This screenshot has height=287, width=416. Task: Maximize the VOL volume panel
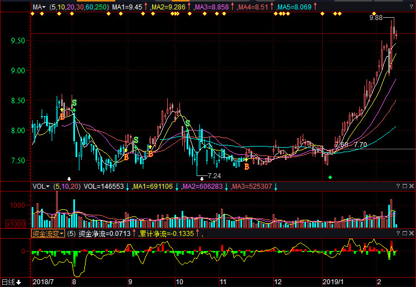tap(405, 187)
